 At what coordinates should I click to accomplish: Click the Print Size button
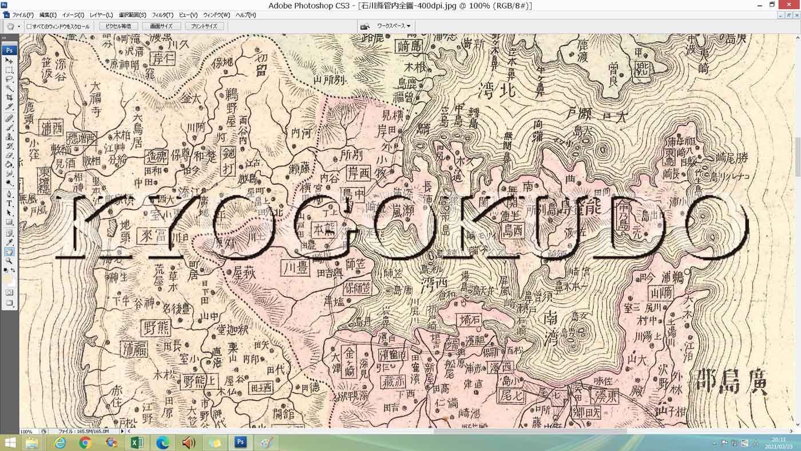pyautogui.click(x=204, y=26)
